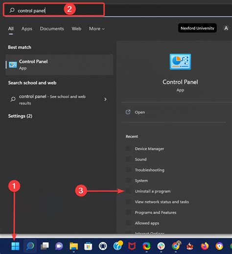Launch Slack from the taskbar

161,246
